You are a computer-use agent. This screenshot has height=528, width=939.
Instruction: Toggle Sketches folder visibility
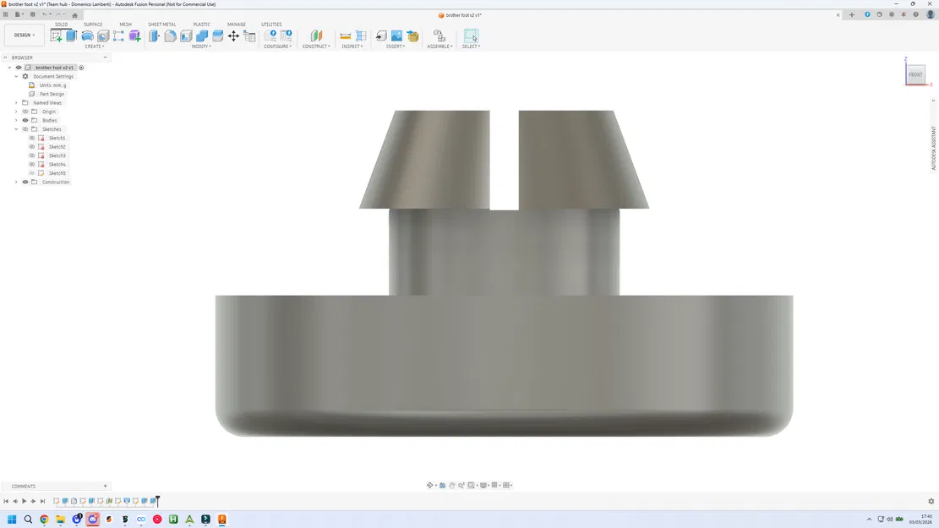click(25, 129)
